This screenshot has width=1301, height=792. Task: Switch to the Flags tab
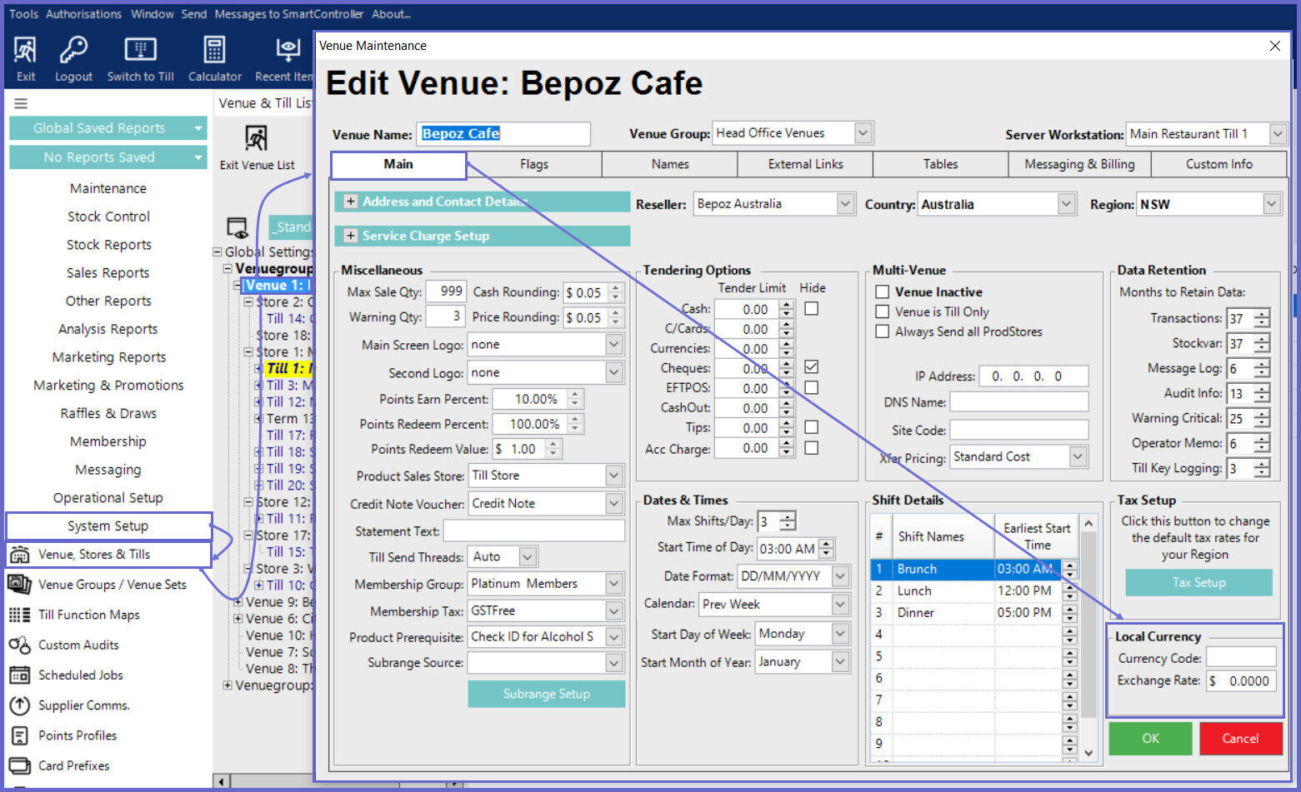click(x=533, y=164)
